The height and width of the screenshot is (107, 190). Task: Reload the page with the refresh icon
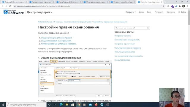click(10, 6)
